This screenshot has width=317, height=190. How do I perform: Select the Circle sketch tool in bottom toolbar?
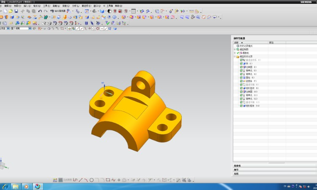(x=91, y=180)
